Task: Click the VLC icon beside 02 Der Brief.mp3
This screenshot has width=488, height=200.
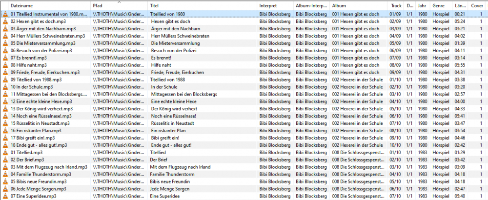Action: [5, 160]
